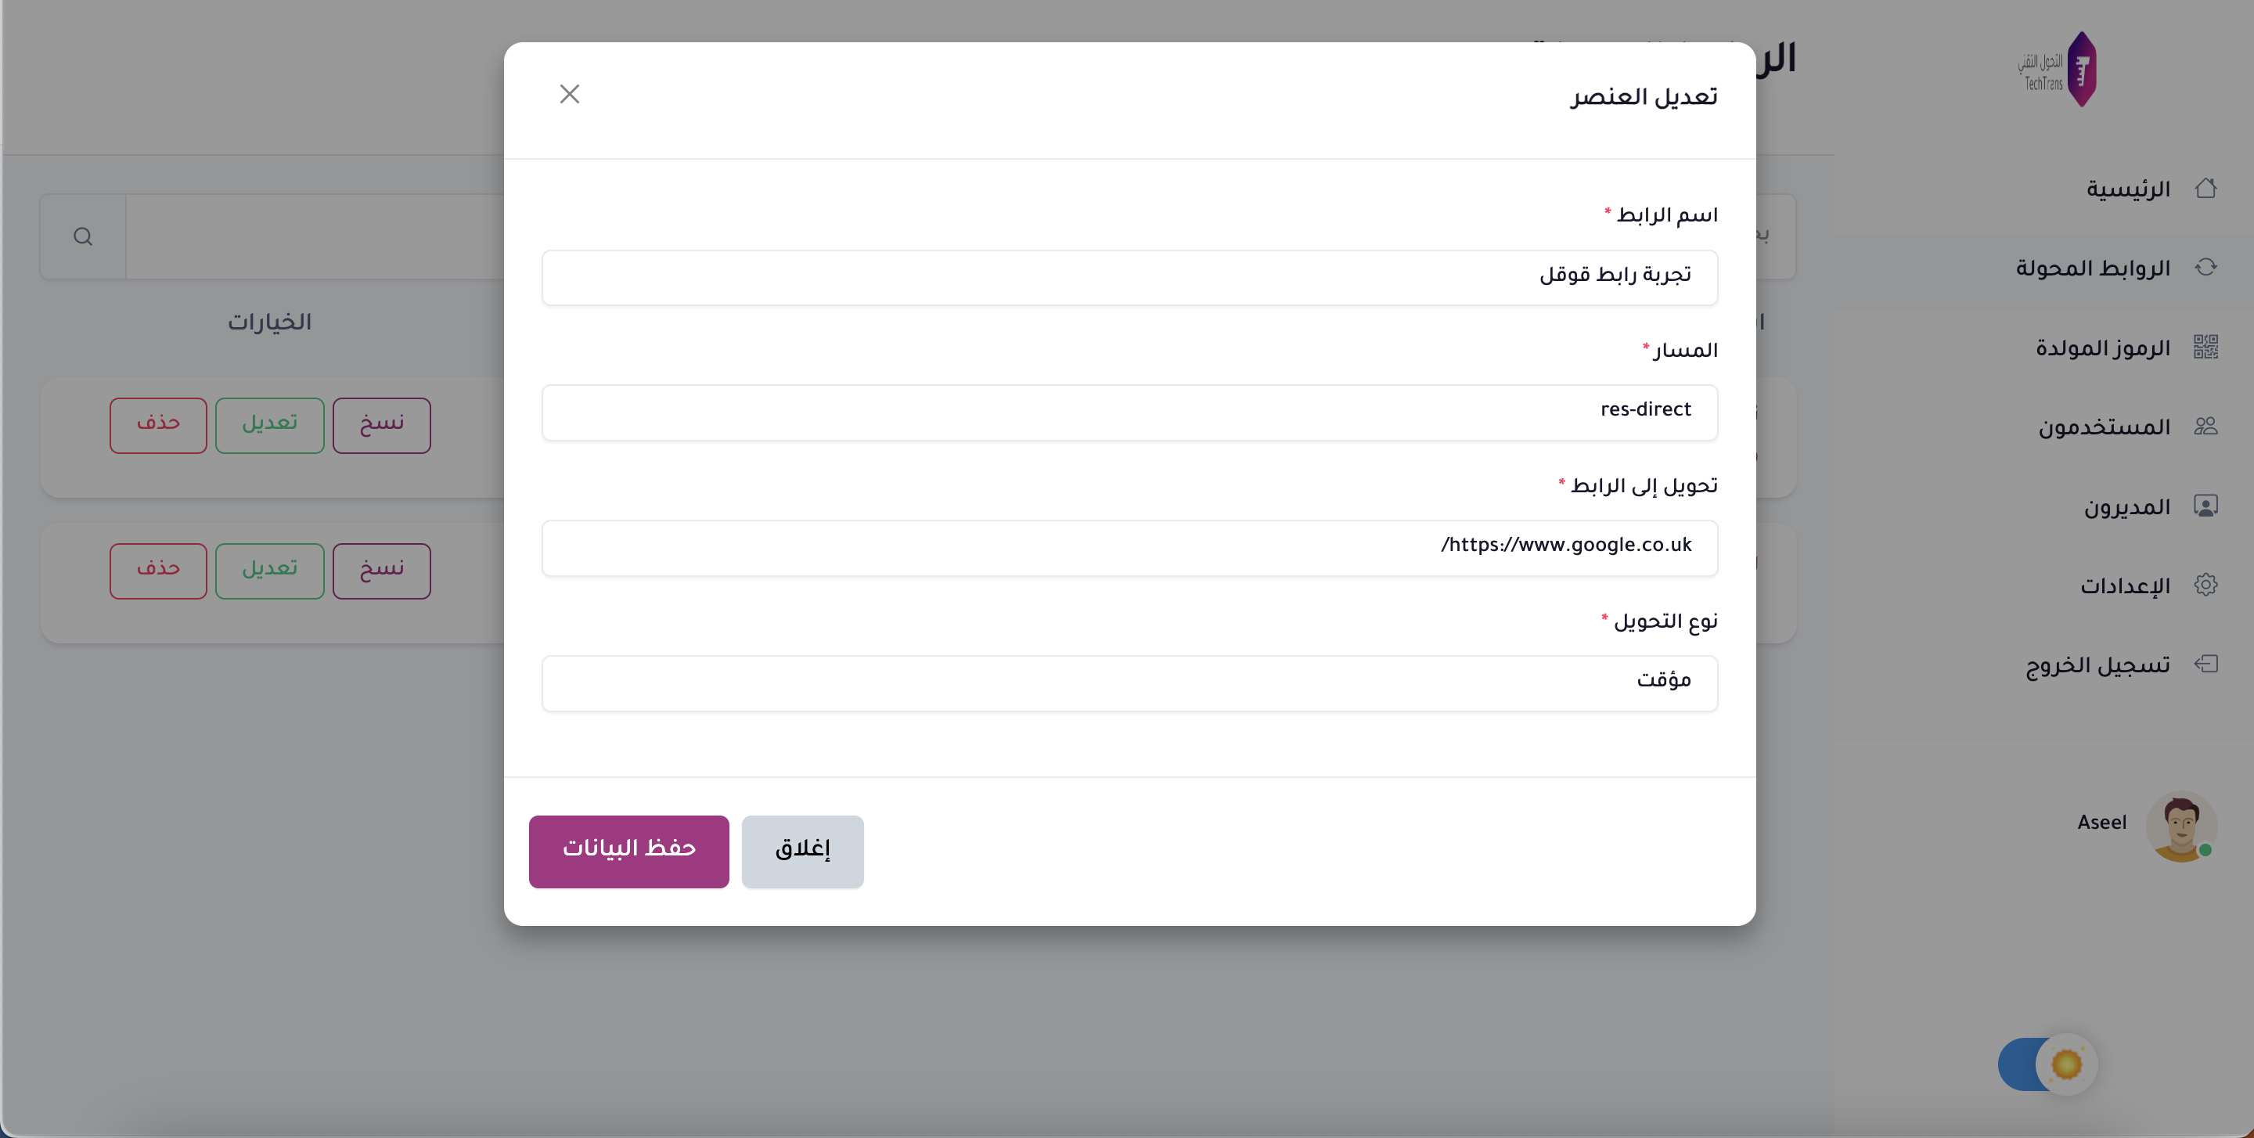The height and width of the screenshot is (1138, 2254).
Task: Click the Aseel user avatar
Action: pos(2180,825)
